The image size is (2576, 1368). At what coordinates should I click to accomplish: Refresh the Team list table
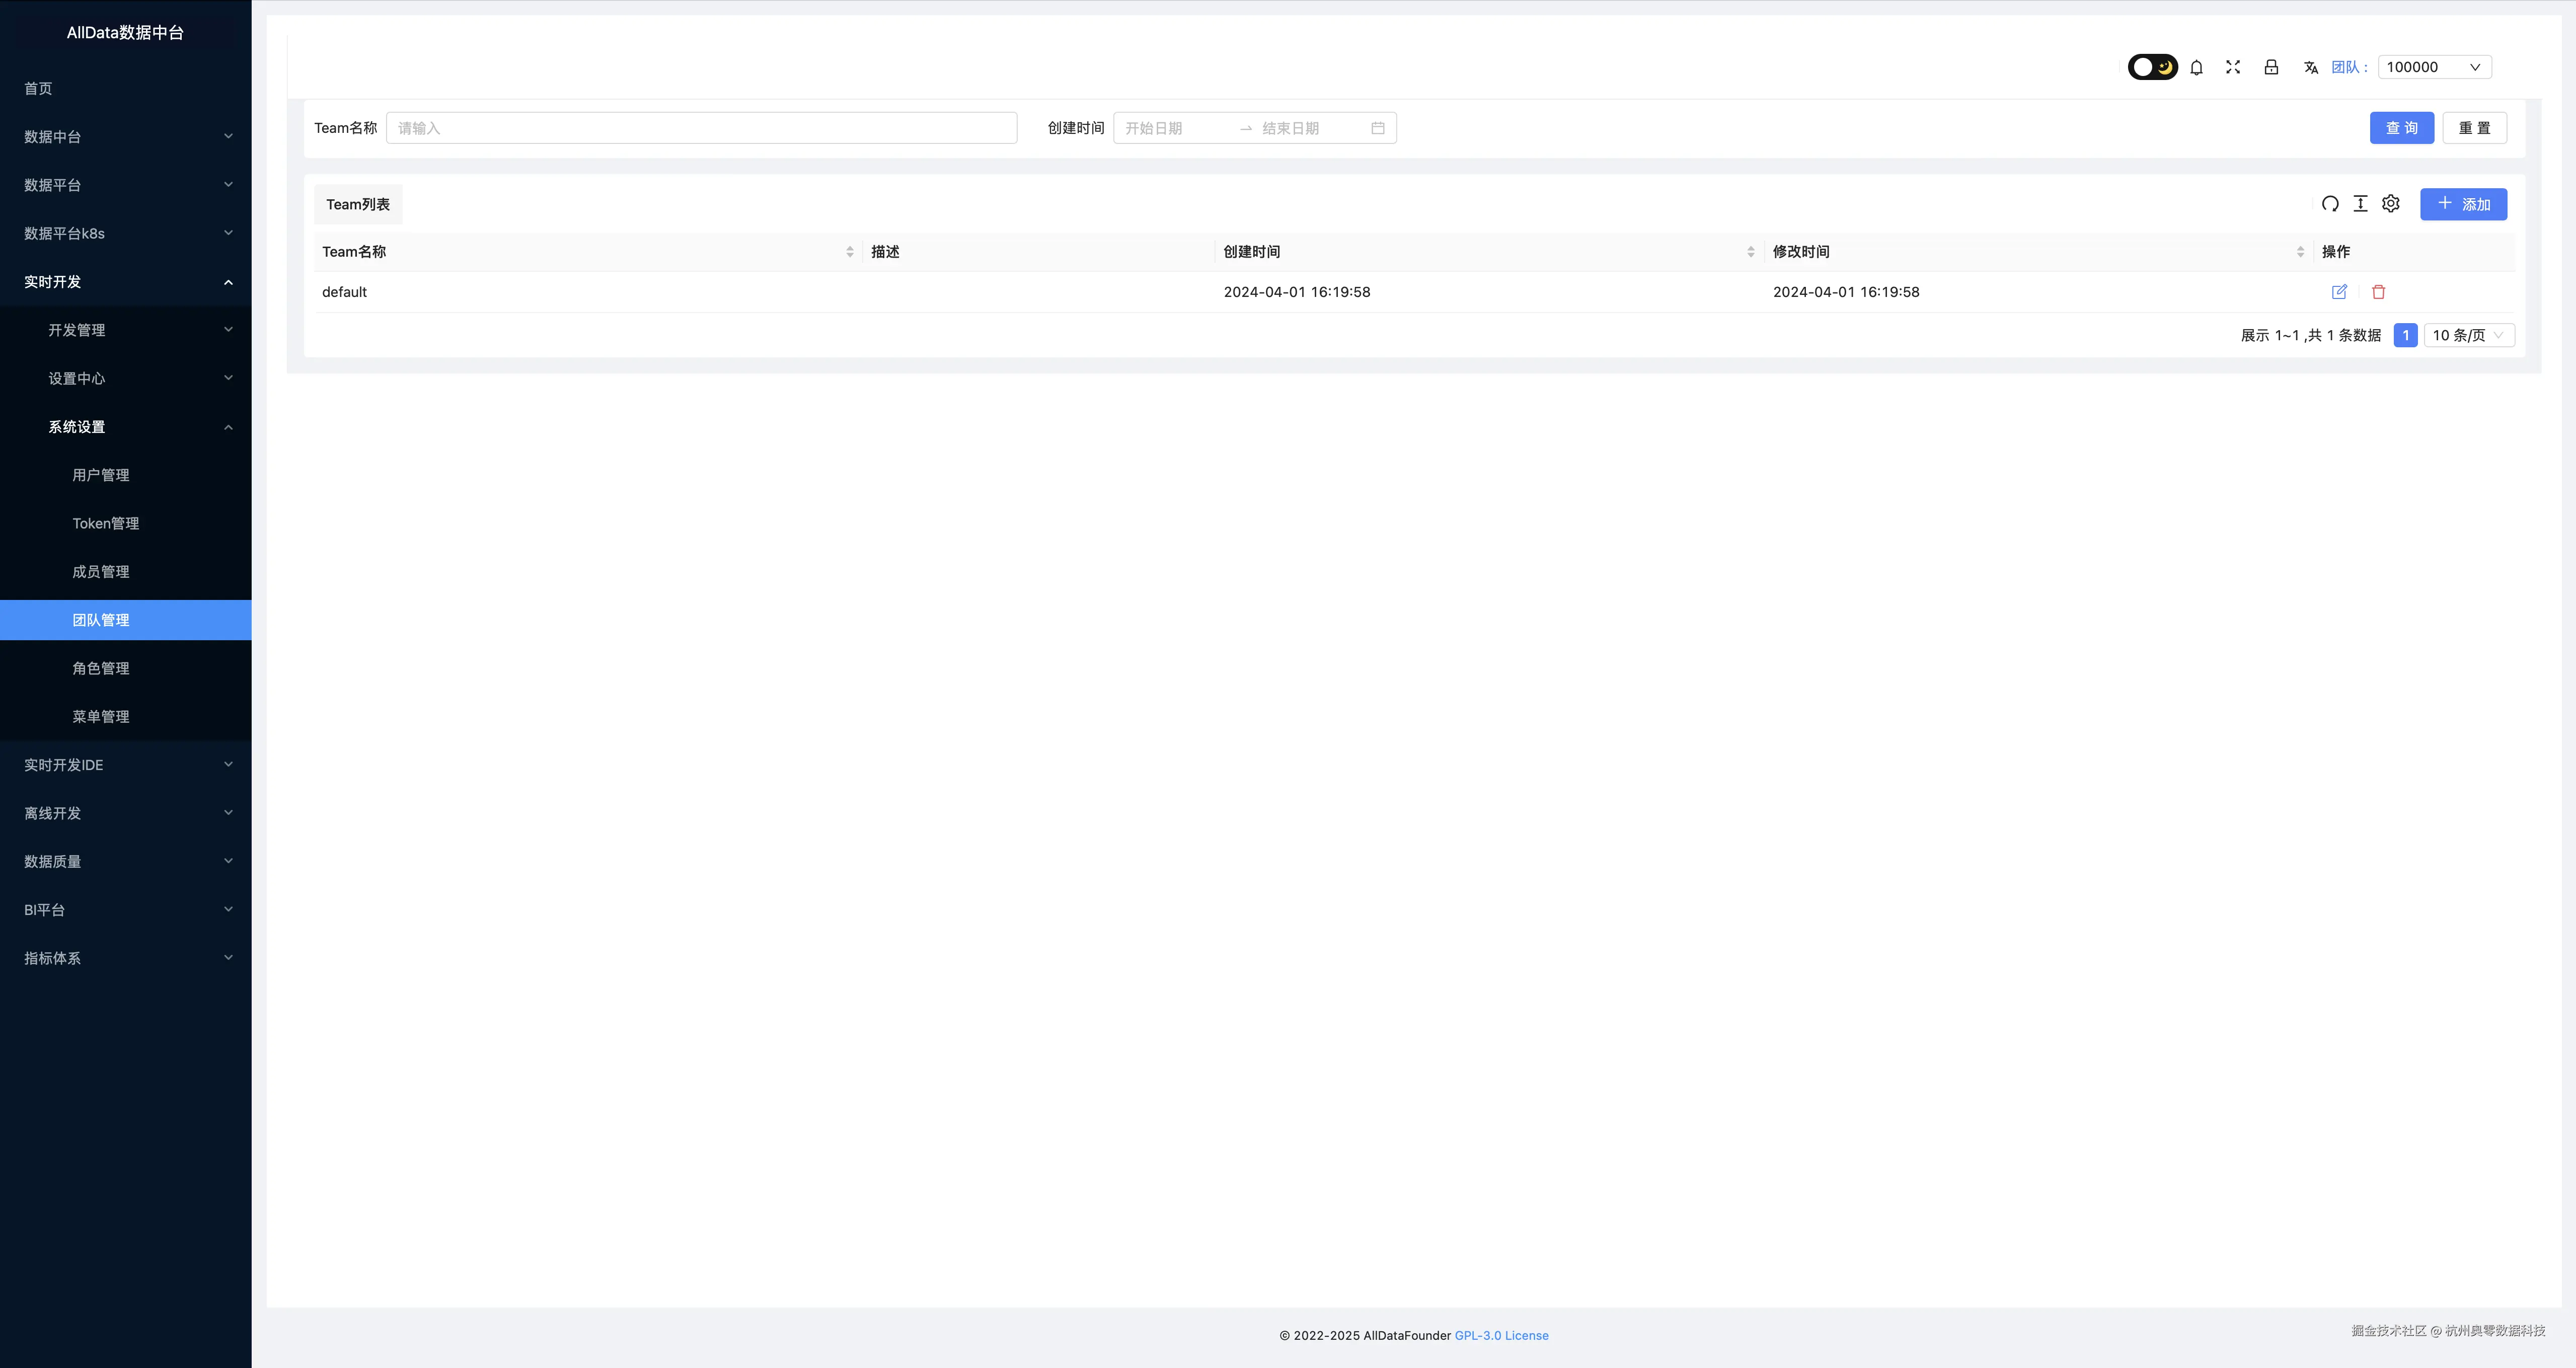(x=2330, y=204)
